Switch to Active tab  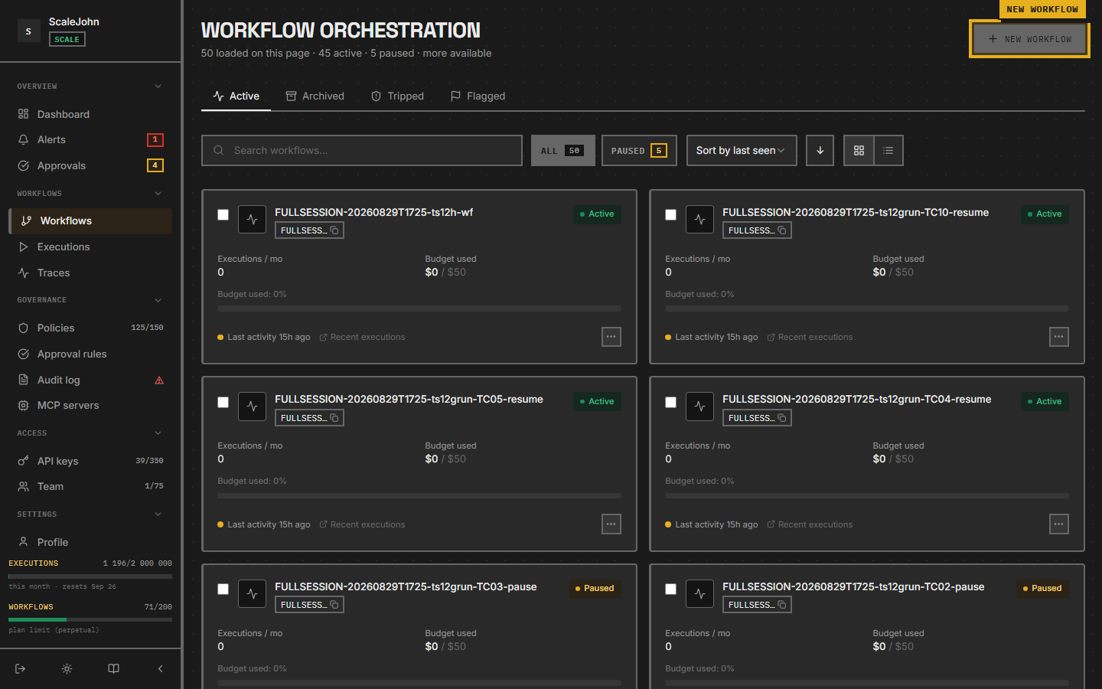pos(236,96)
